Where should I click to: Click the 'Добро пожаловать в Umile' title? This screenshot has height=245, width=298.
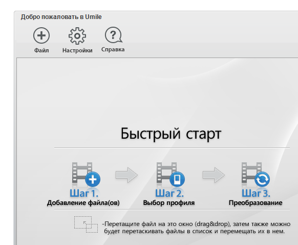pyautogui.click(x=61, y=17)
